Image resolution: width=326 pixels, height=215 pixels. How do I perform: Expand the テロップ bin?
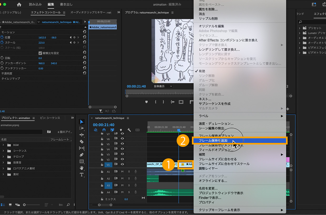(x=3, y=157)
